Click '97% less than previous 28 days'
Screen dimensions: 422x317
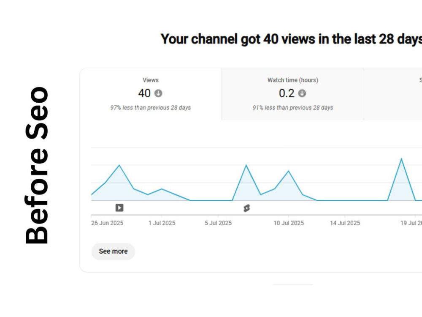(151, 108)
